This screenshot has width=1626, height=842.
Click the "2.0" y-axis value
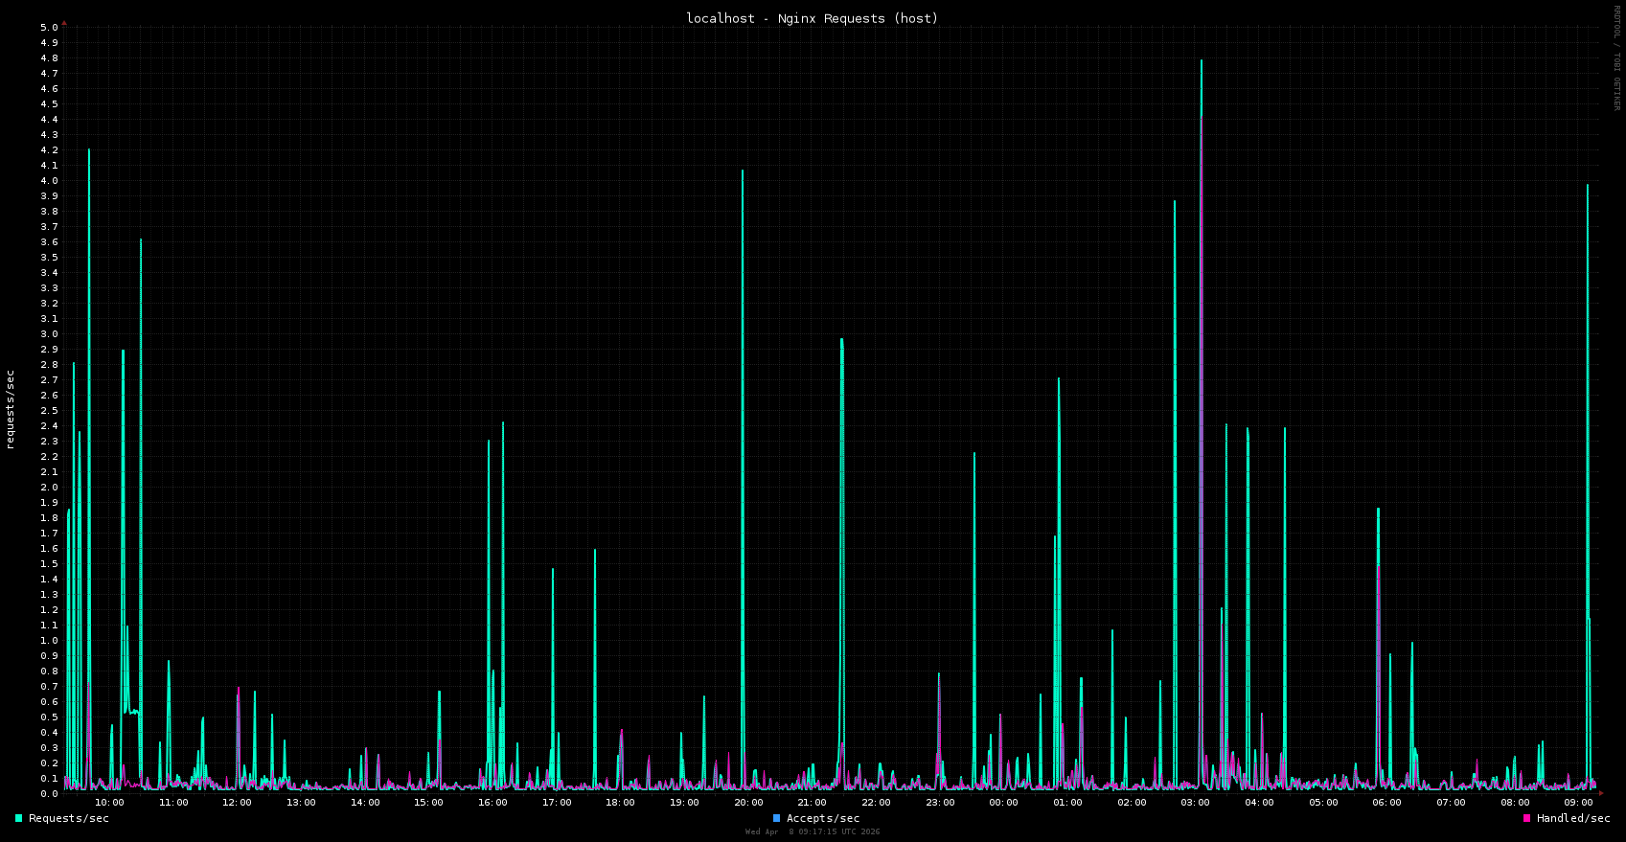49,488
